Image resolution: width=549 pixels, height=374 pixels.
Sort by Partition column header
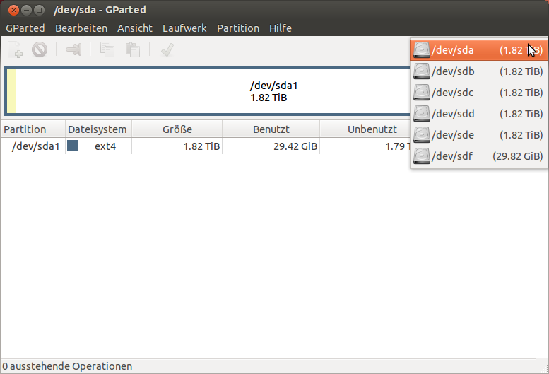(x=33, y=129)
